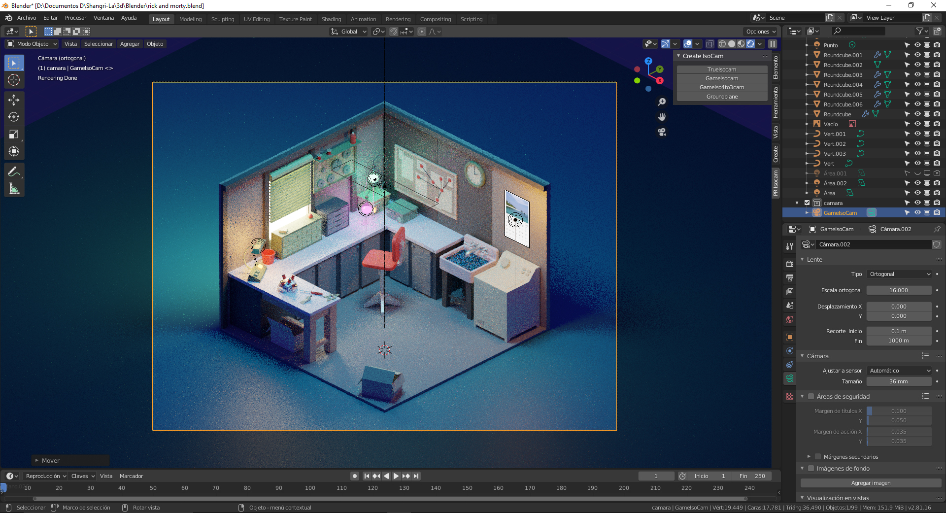
Task: Select the Measure ruler tool
Action: 14,189
